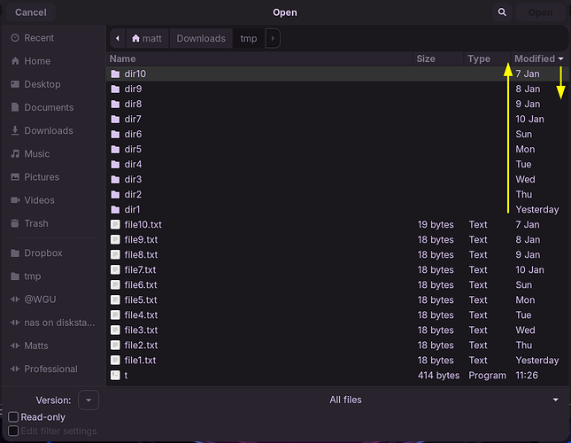Go to Home in sidebar
The image size is (571, 443).
37,61
